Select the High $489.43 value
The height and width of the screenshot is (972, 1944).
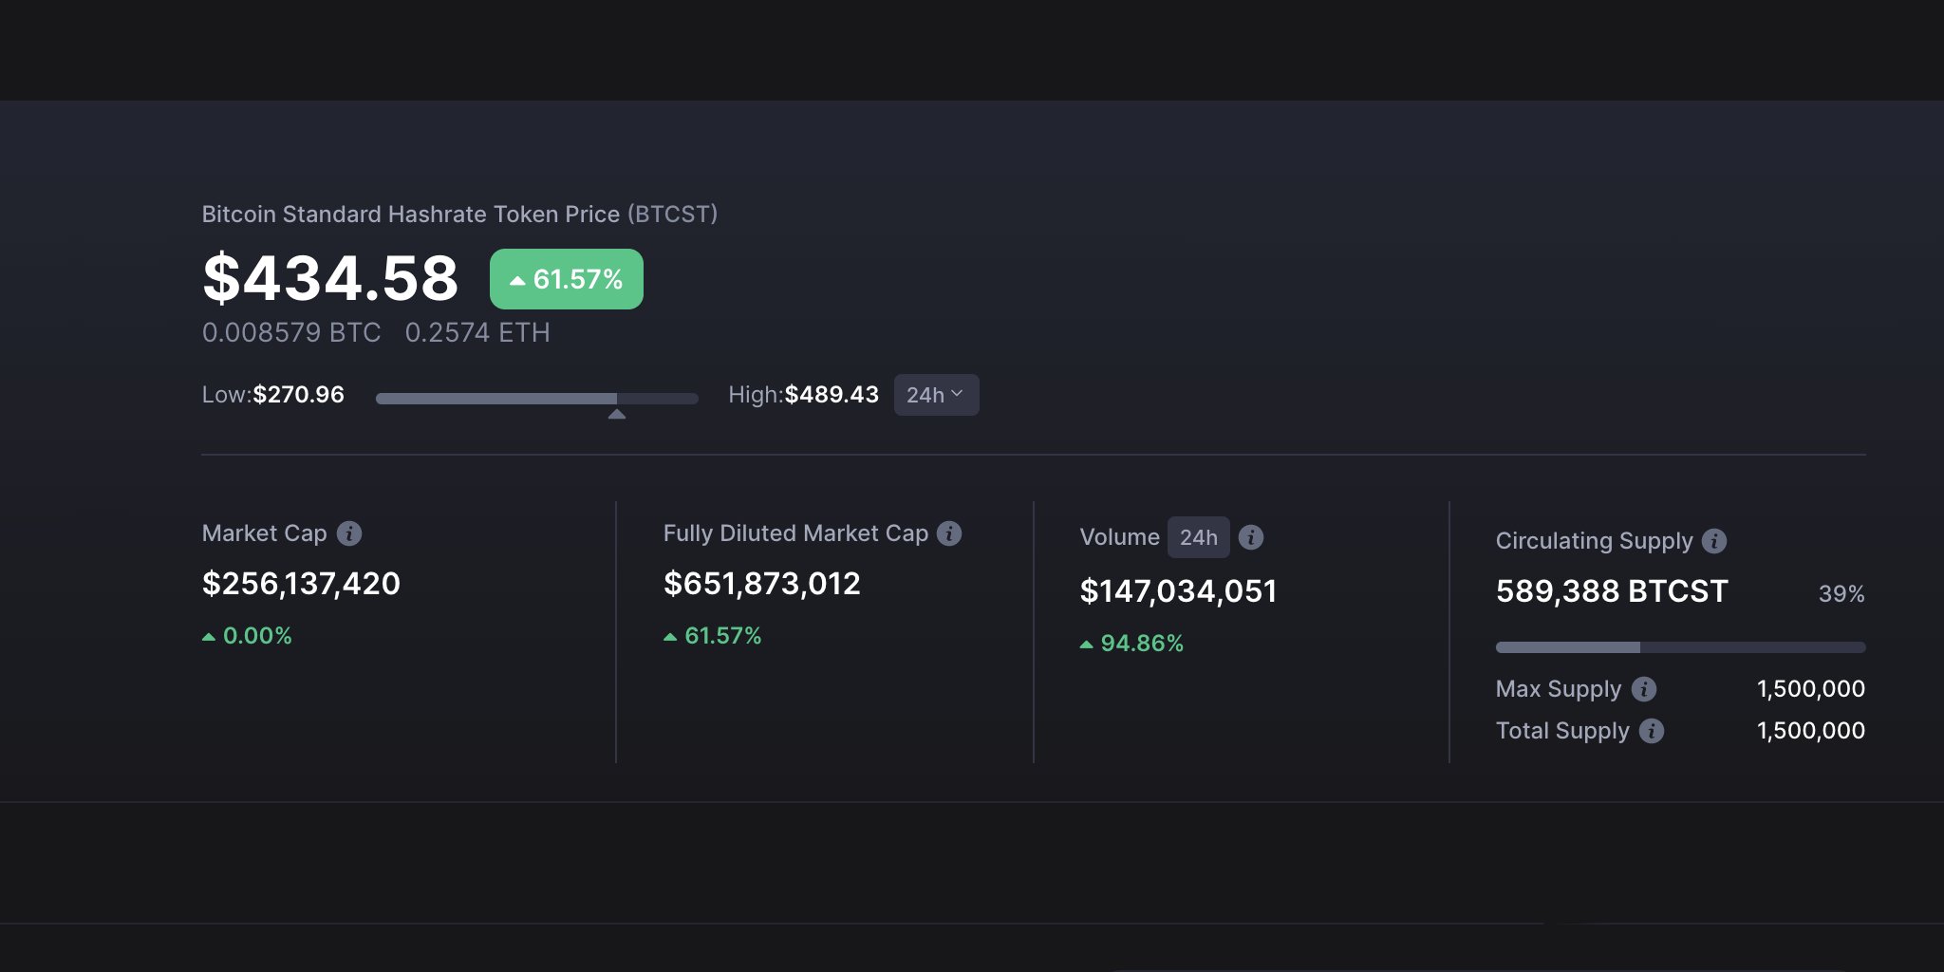(x=832, y=395)
